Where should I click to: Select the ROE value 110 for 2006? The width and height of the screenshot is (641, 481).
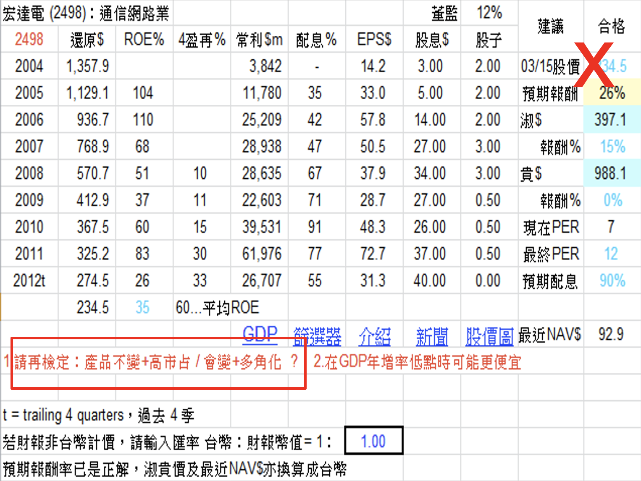pyautogui.click(x=143, y=120)
